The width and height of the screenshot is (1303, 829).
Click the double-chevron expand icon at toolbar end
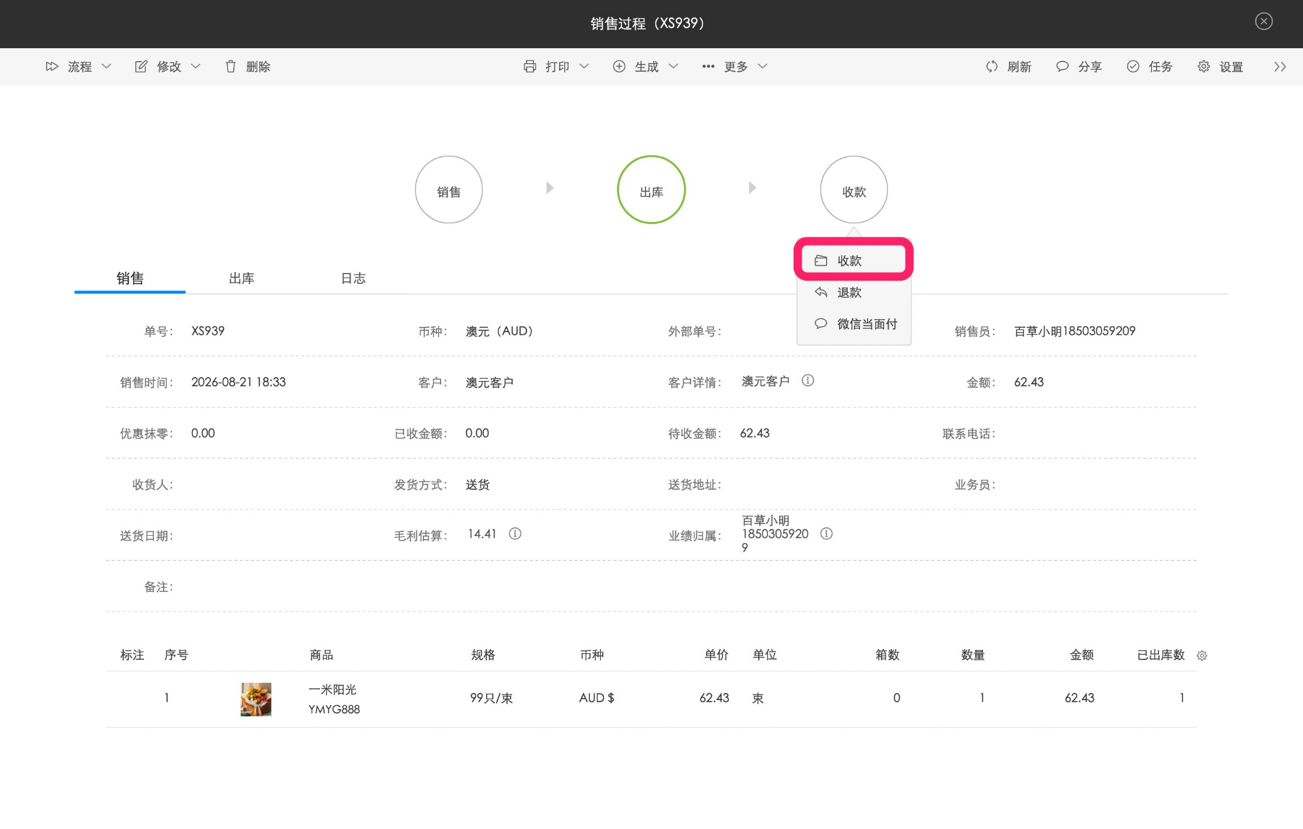pos(1280,66)
